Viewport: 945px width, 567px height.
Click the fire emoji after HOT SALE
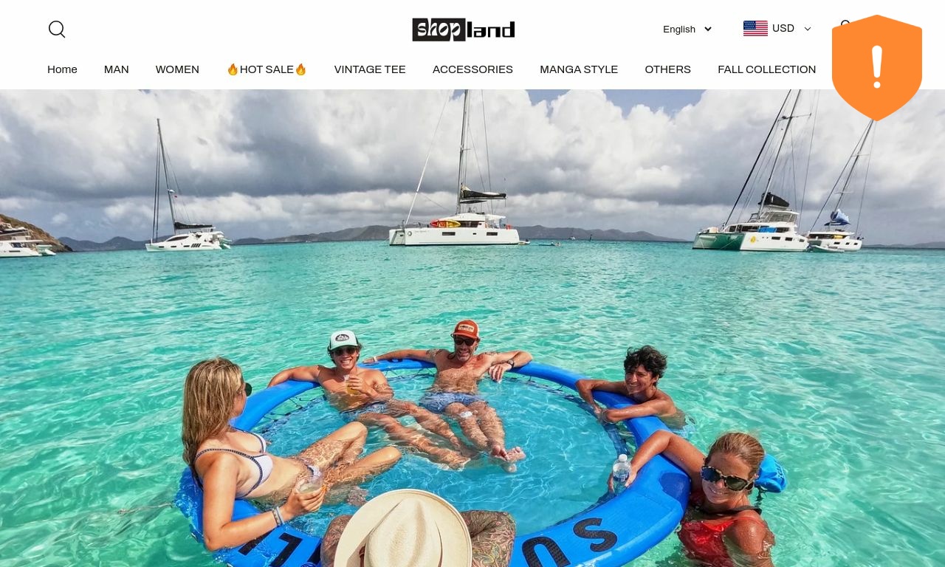tap(300, 69)
